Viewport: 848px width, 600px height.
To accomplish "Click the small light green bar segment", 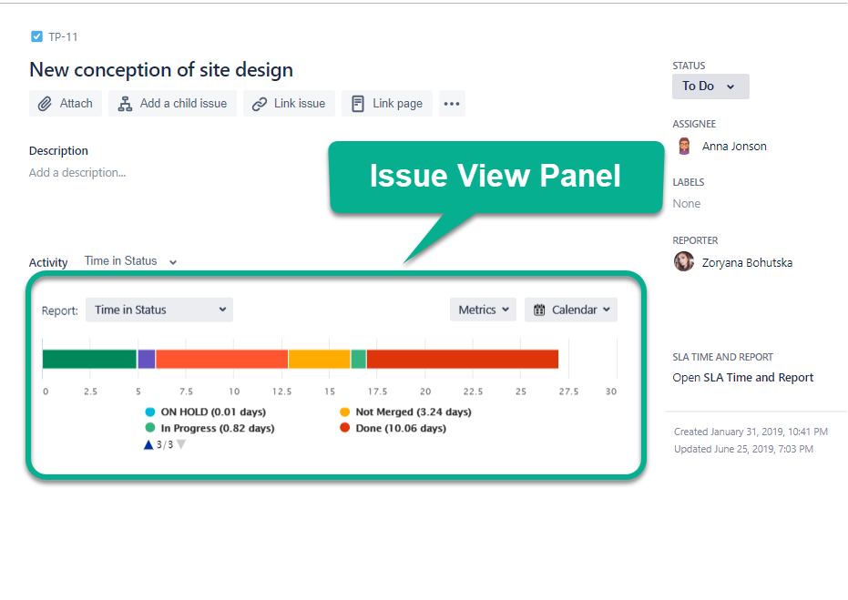I will point(359,359).
